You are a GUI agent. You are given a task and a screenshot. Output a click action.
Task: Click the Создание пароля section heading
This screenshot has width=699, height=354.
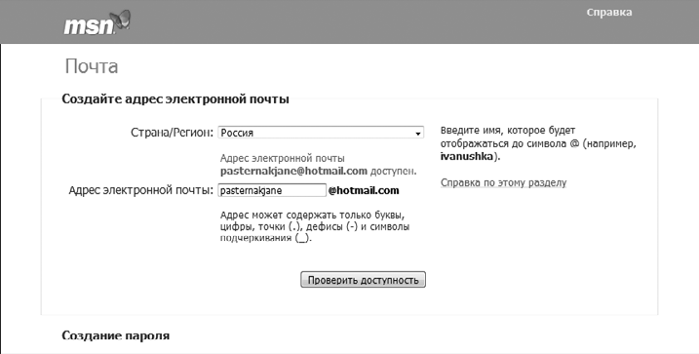click(x=115, y=335)
